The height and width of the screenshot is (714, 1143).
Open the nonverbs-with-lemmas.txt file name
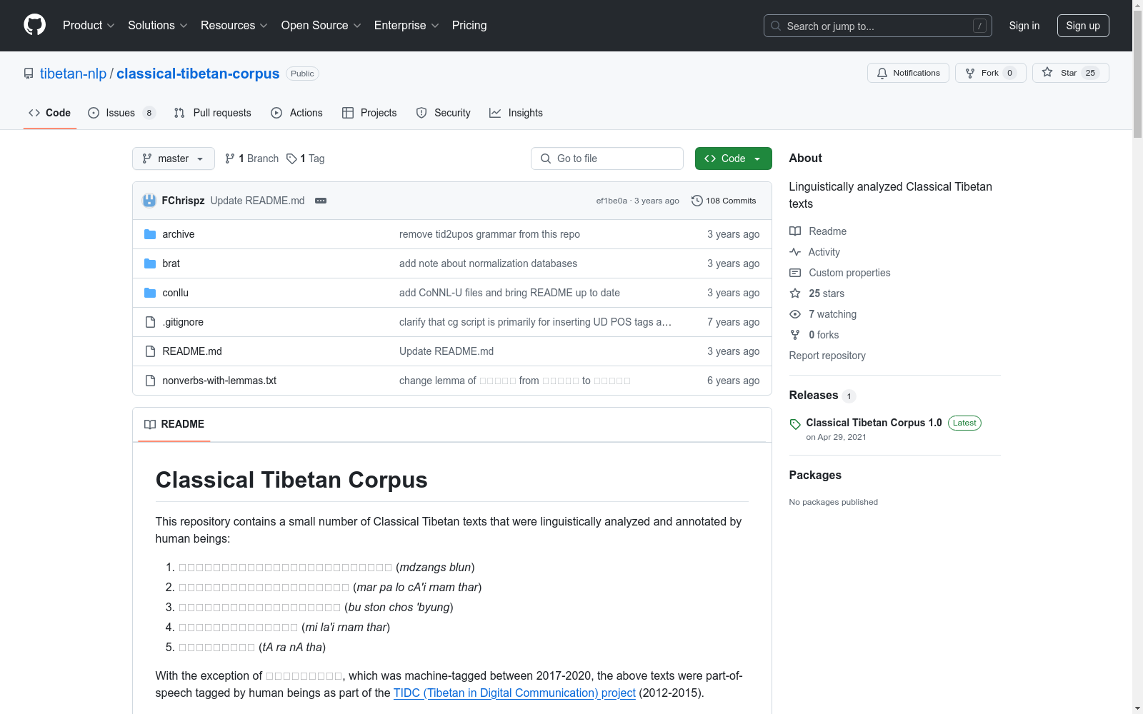(x=219, y=381)
